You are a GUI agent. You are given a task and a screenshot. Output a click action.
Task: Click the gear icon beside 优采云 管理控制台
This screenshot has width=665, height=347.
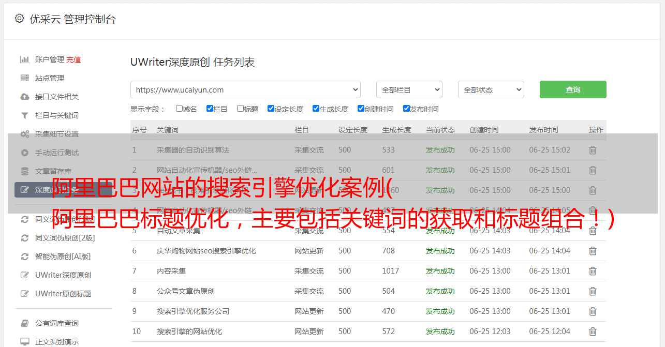coord(19,19)
